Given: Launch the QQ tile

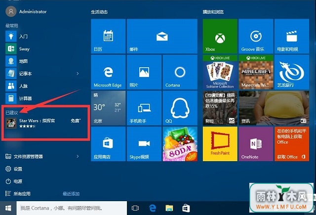Looking at the screenshot, I should tap(180, 108).
